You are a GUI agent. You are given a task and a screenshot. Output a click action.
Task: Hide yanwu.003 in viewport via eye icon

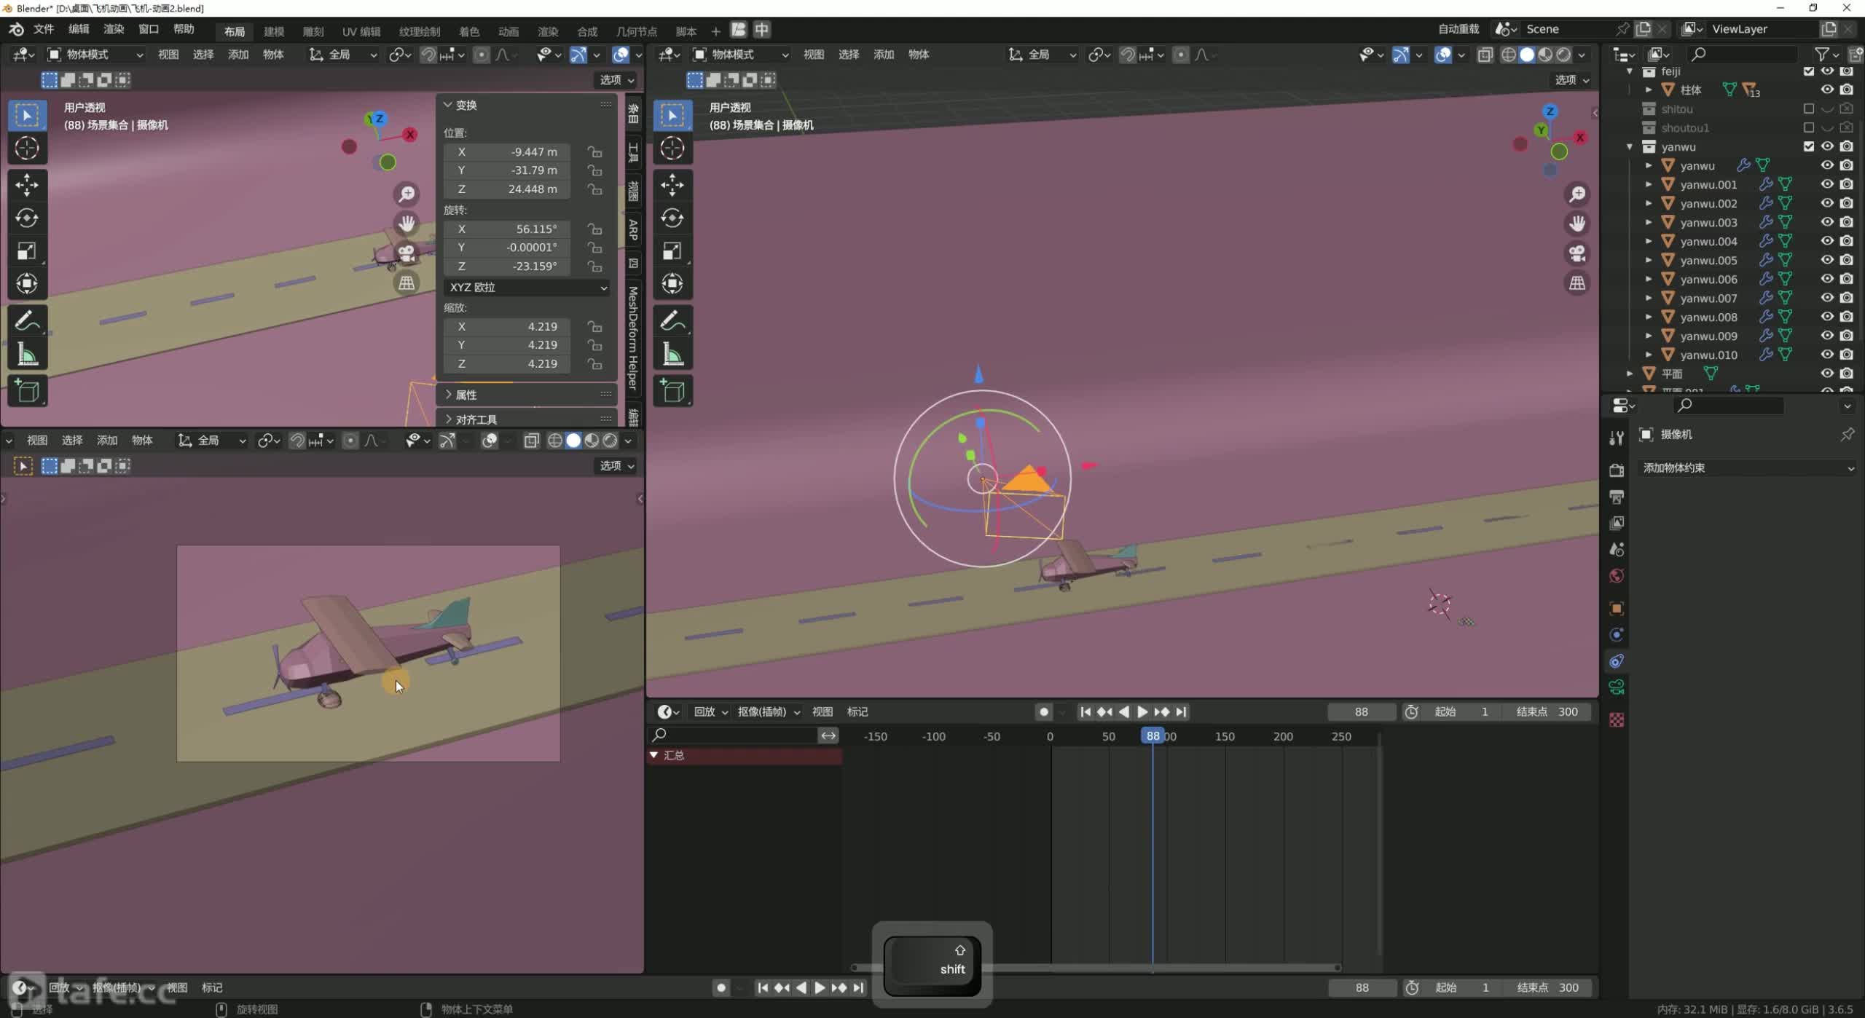pyautogui.click(x=1827, y=222)
